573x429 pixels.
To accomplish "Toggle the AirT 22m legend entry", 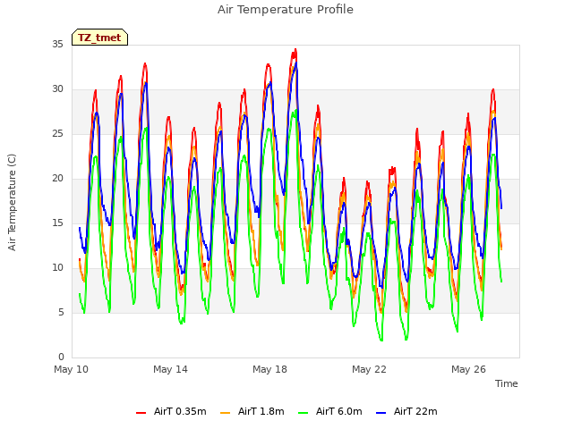I will (x=406, y=411).
